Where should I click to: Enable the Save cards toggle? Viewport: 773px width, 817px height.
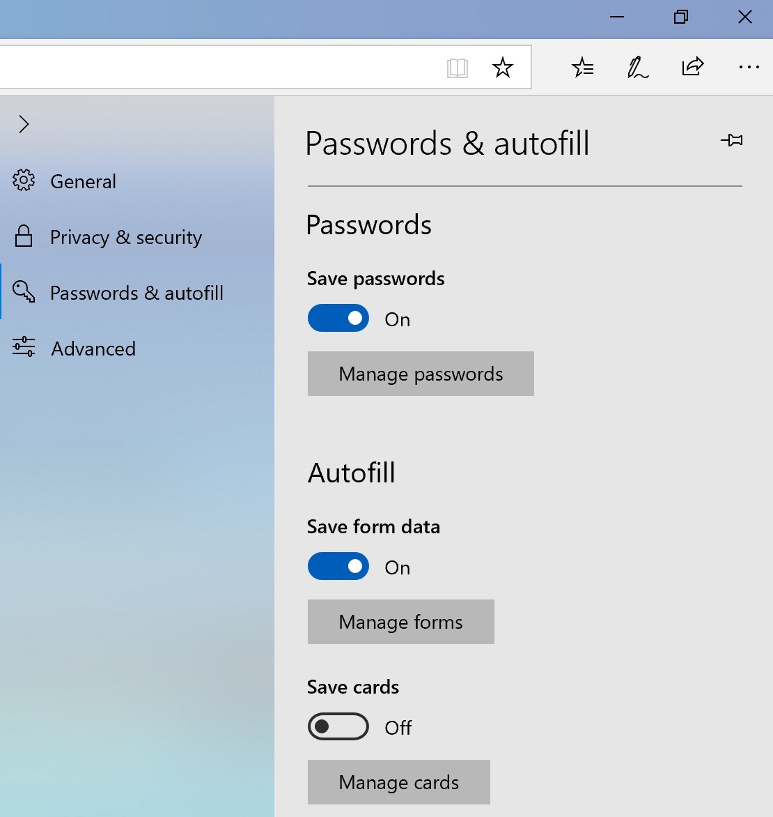click(338, 727)
